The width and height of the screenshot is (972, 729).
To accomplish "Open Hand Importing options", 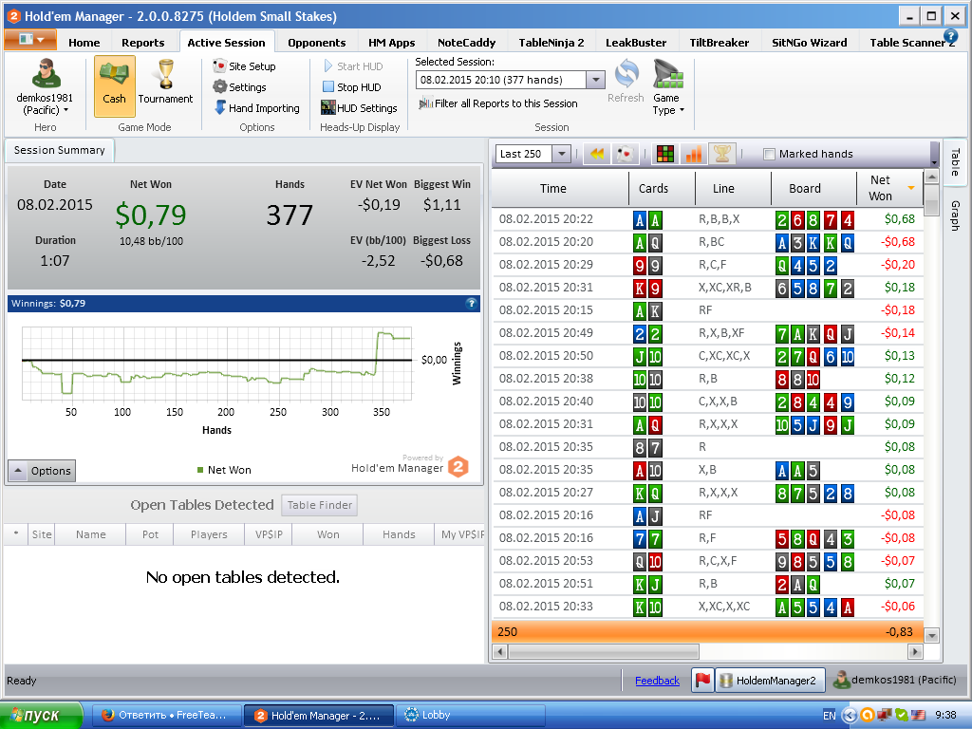I will click(x=256, y=108).
